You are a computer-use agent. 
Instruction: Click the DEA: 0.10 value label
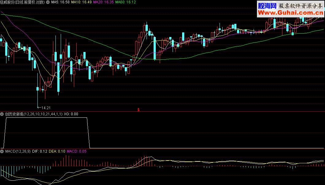coord(57,151)
